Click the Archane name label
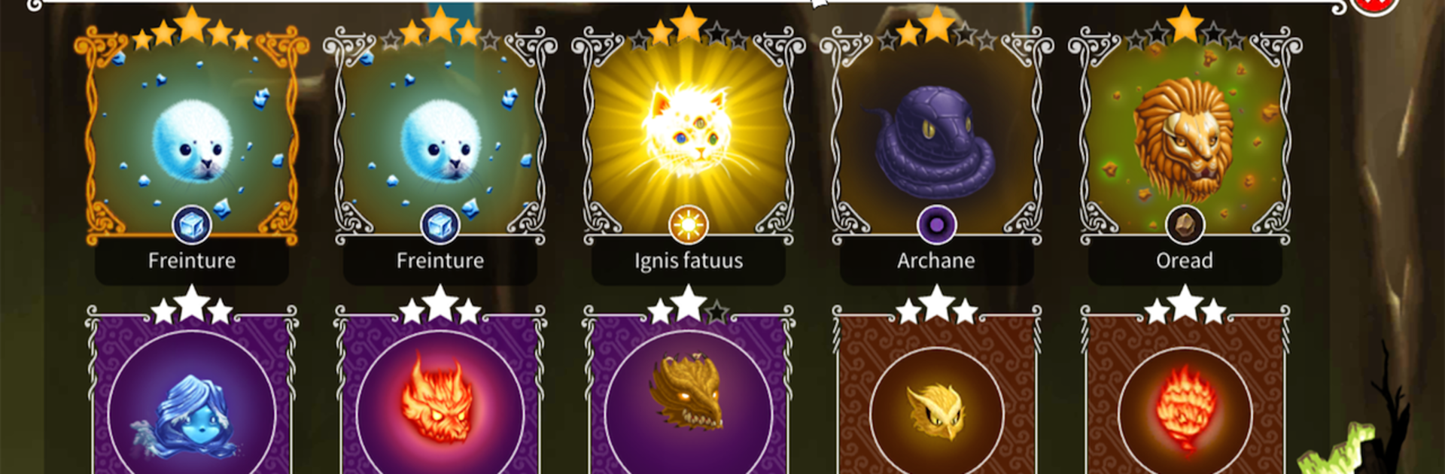Image resolution: width=1445 pixels, height=474 pixels. (936, 260)
